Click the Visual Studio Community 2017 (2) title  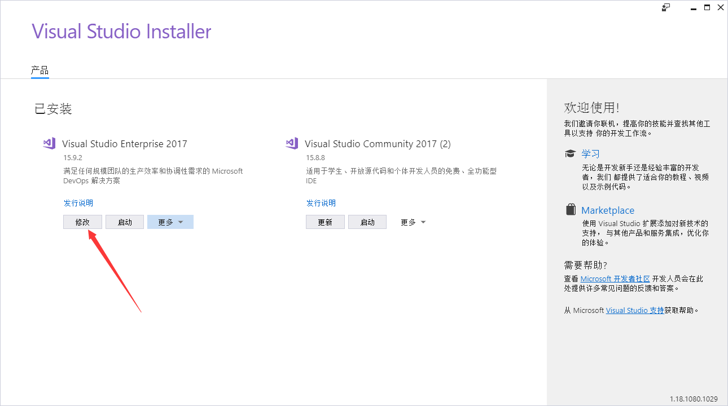pos(378,144)
